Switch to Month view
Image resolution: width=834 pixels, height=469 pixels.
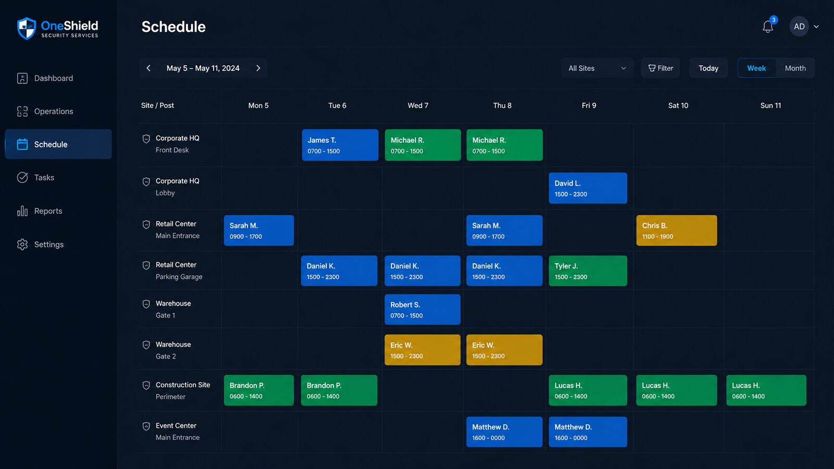point(795,68)
